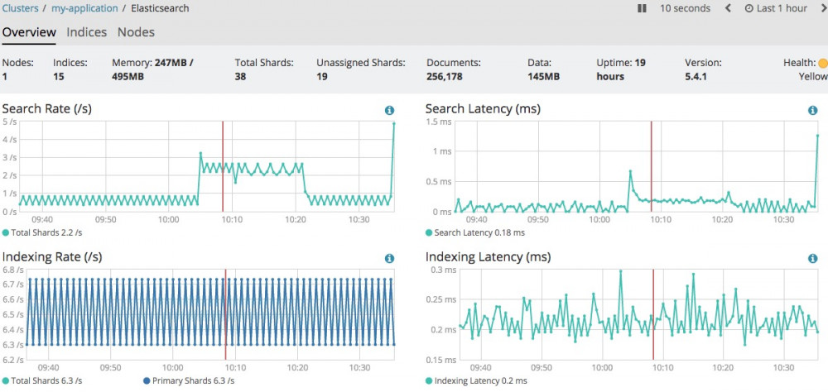Click the red marker in the Search Rate chart
The height and width of the screenshot is (392, 828).
click(x=223, y=167)
